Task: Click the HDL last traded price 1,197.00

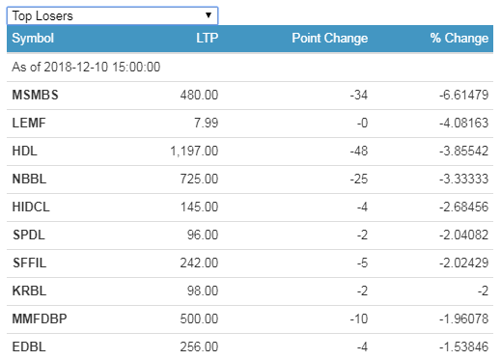Action: click(x=194, y=151)
